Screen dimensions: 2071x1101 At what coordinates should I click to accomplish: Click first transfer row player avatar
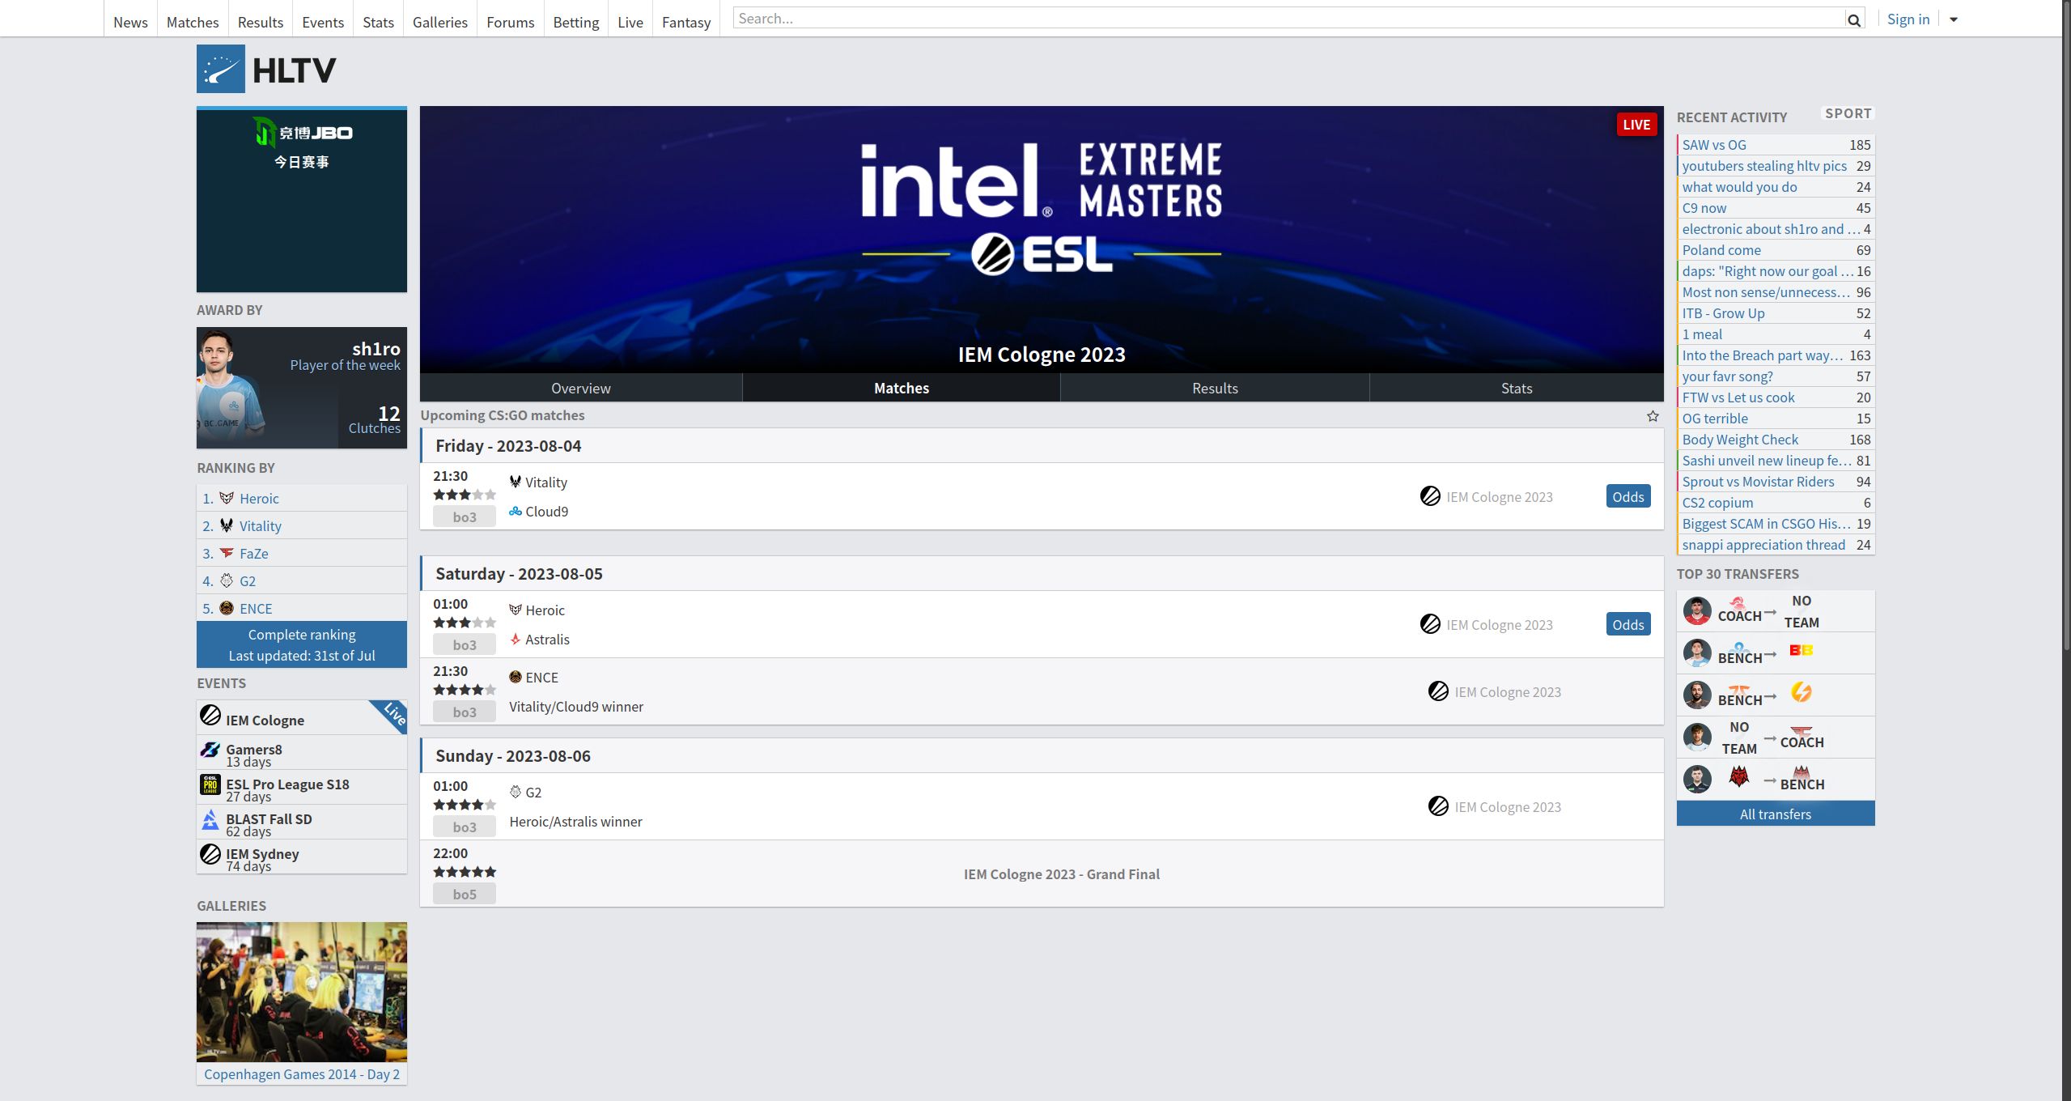(1697, 610)
